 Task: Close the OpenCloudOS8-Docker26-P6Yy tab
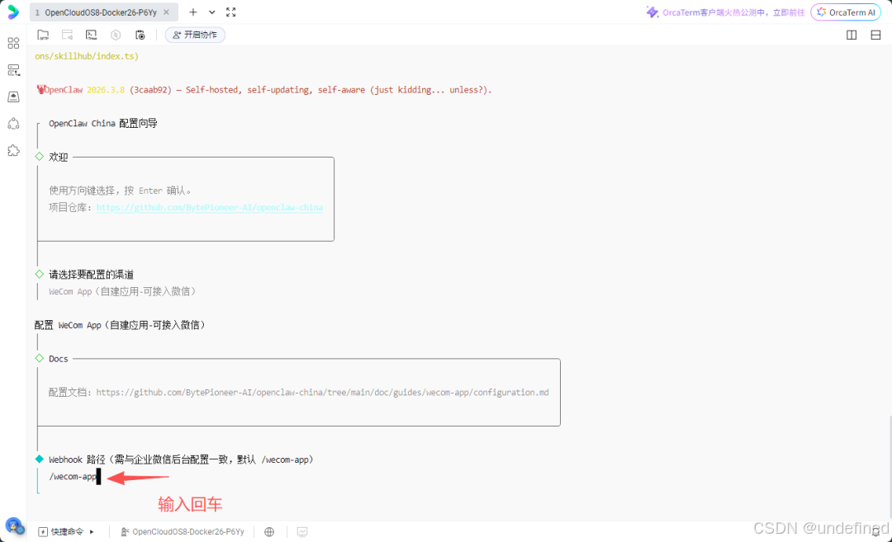click(166, 12)
